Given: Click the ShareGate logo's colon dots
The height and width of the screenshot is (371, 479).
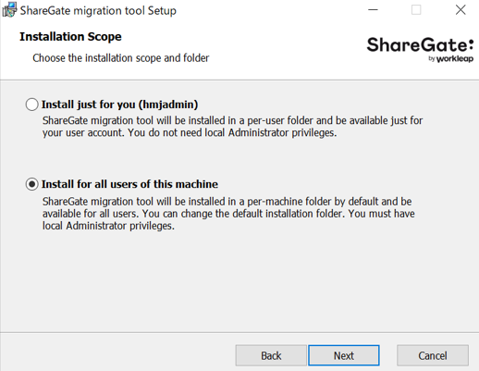Looking at the screenshot, I should 471,45.
